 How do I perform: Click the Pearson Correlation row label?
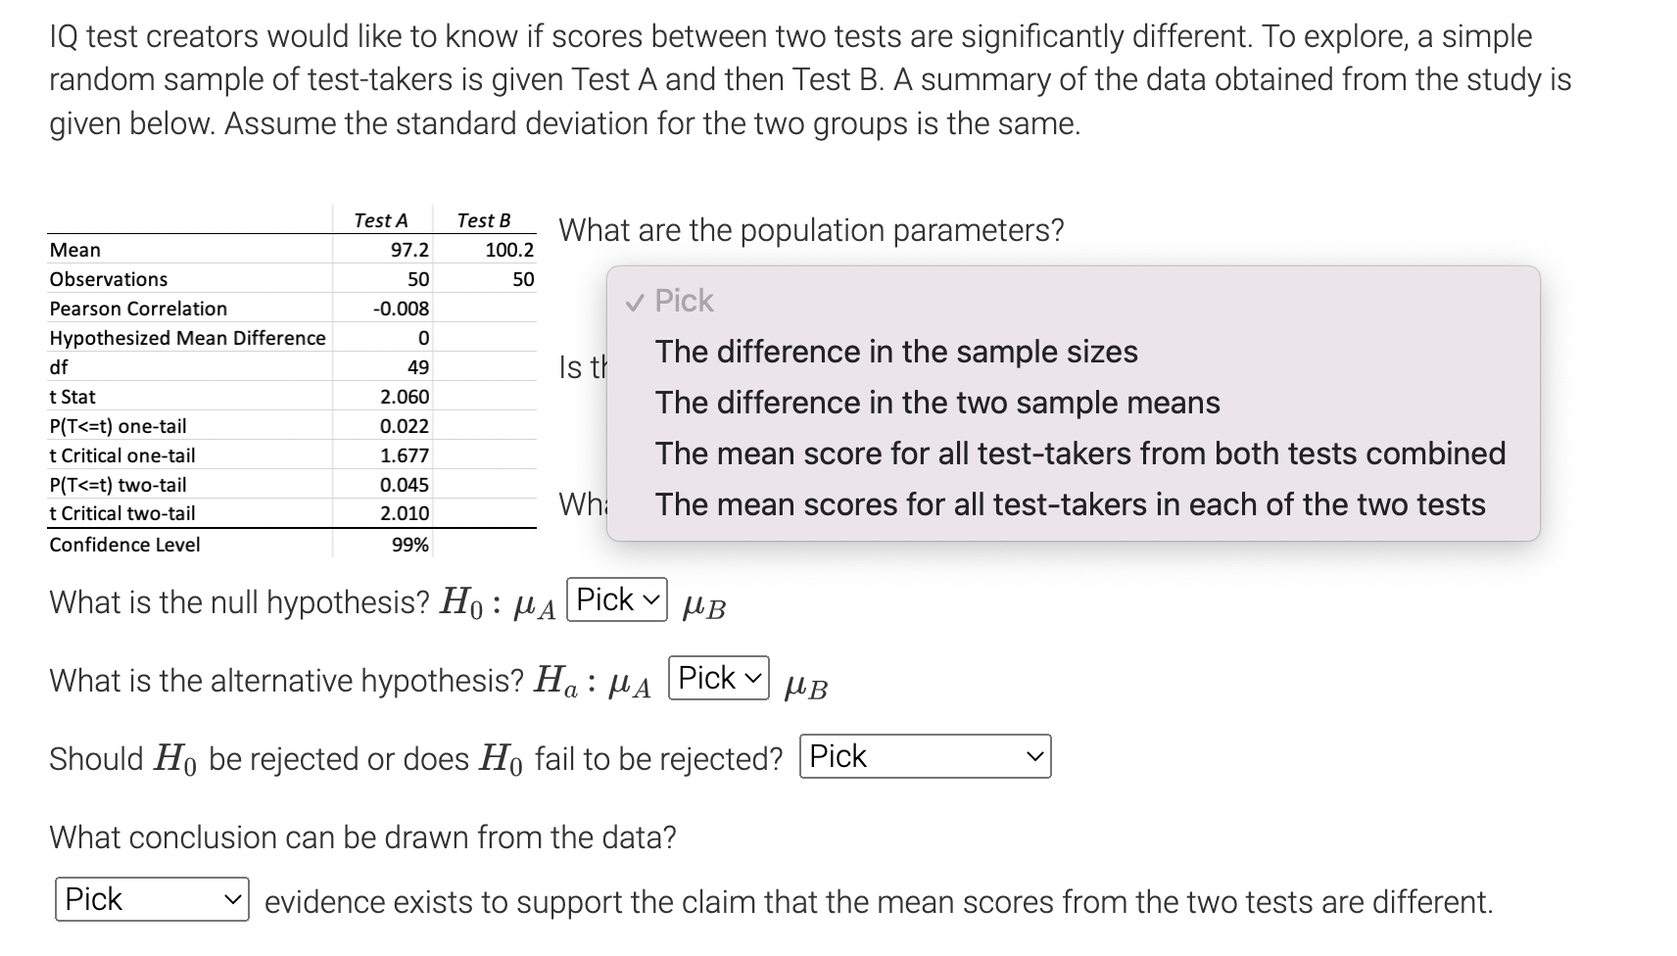click(x=137, y=308)
